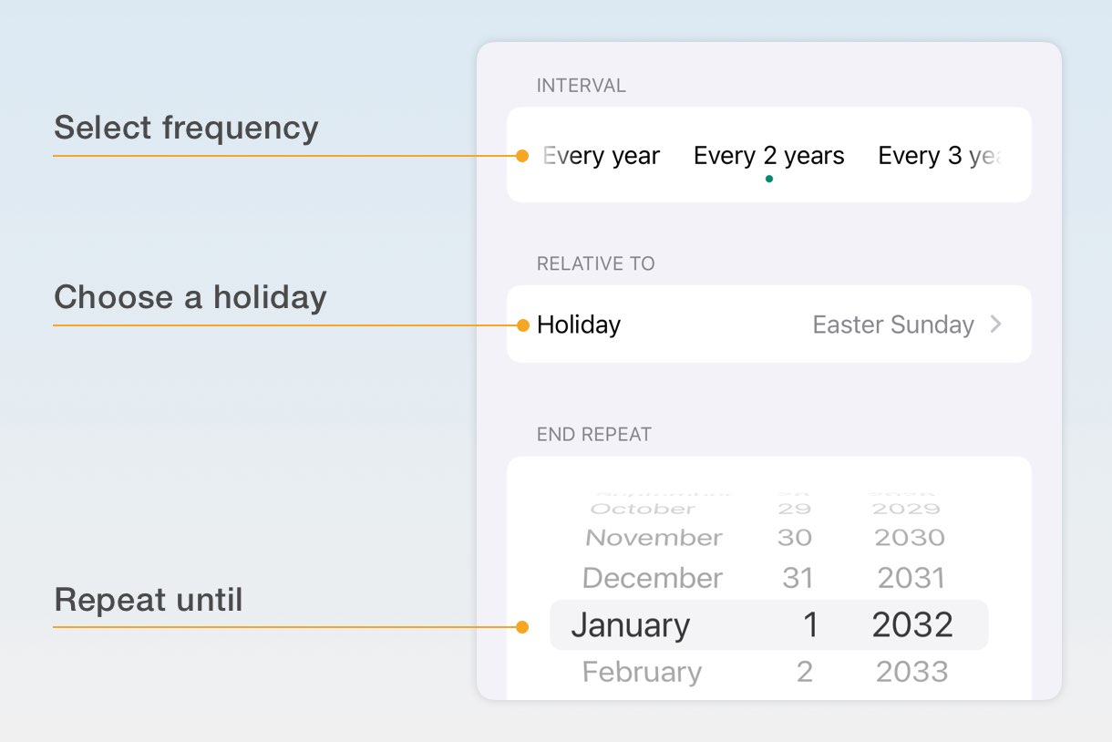Click the selected year 2032
The image size is (1112, 742).
(912, 625)
